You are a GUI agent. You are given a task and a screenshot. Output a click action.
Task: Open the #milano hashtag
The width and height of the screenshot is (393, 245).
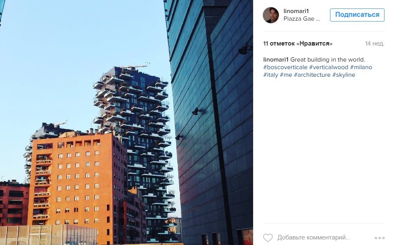pyautogui.click(x=361, y=67)
